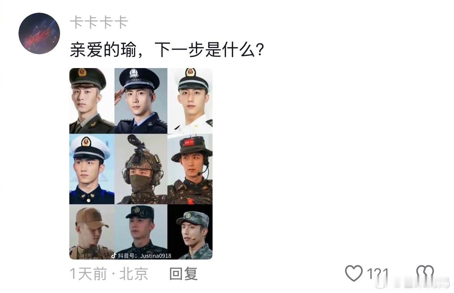Click the Douyin logo watermark on image

[x=114, y=255]
